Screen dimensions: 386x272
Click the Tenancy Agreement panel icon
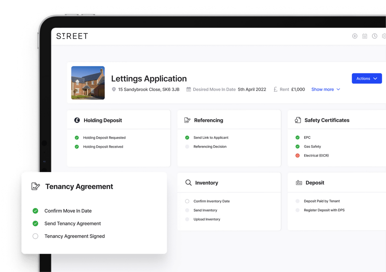tap(35, 186)
